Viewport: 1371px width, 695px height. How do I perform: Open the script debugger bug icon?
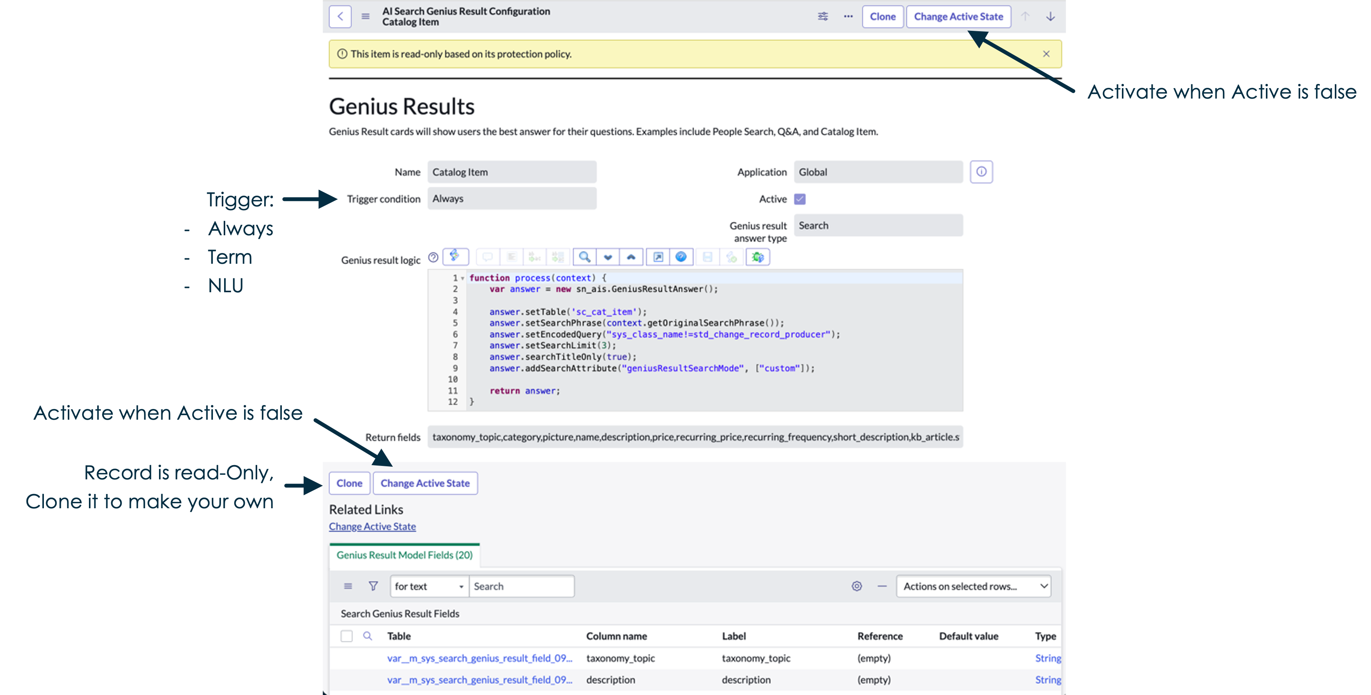coord(757,257)
